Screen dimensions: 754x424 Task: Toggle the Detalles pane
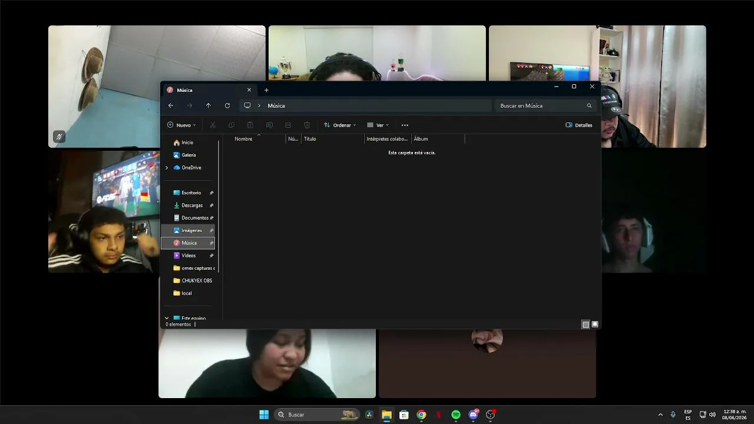[579, 125]
